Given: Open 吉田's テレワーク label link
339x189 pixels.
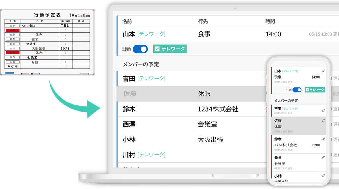Looking at the screenshot, I should click(151, 79).
